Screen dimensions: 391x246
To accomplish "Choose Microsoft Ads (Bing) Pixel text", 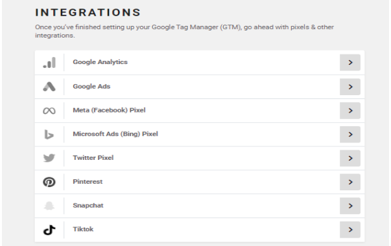I will [115, 134].
